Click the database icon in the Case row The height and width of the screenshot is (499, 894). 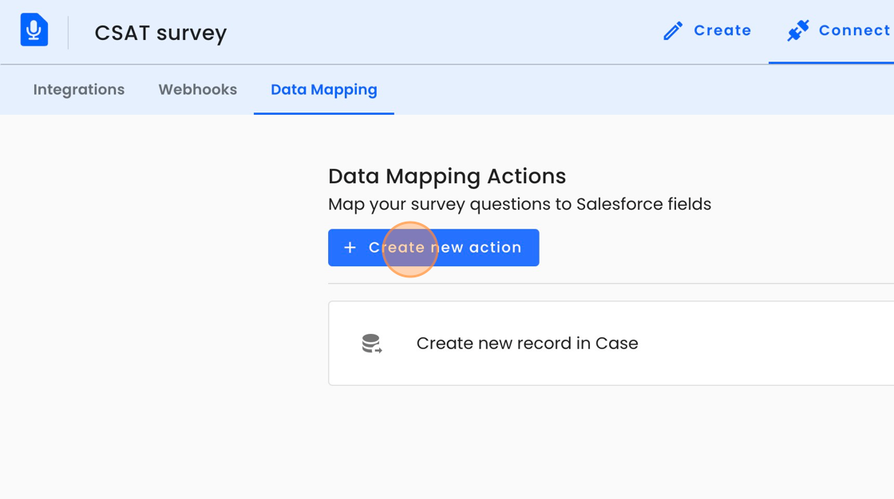371,344
